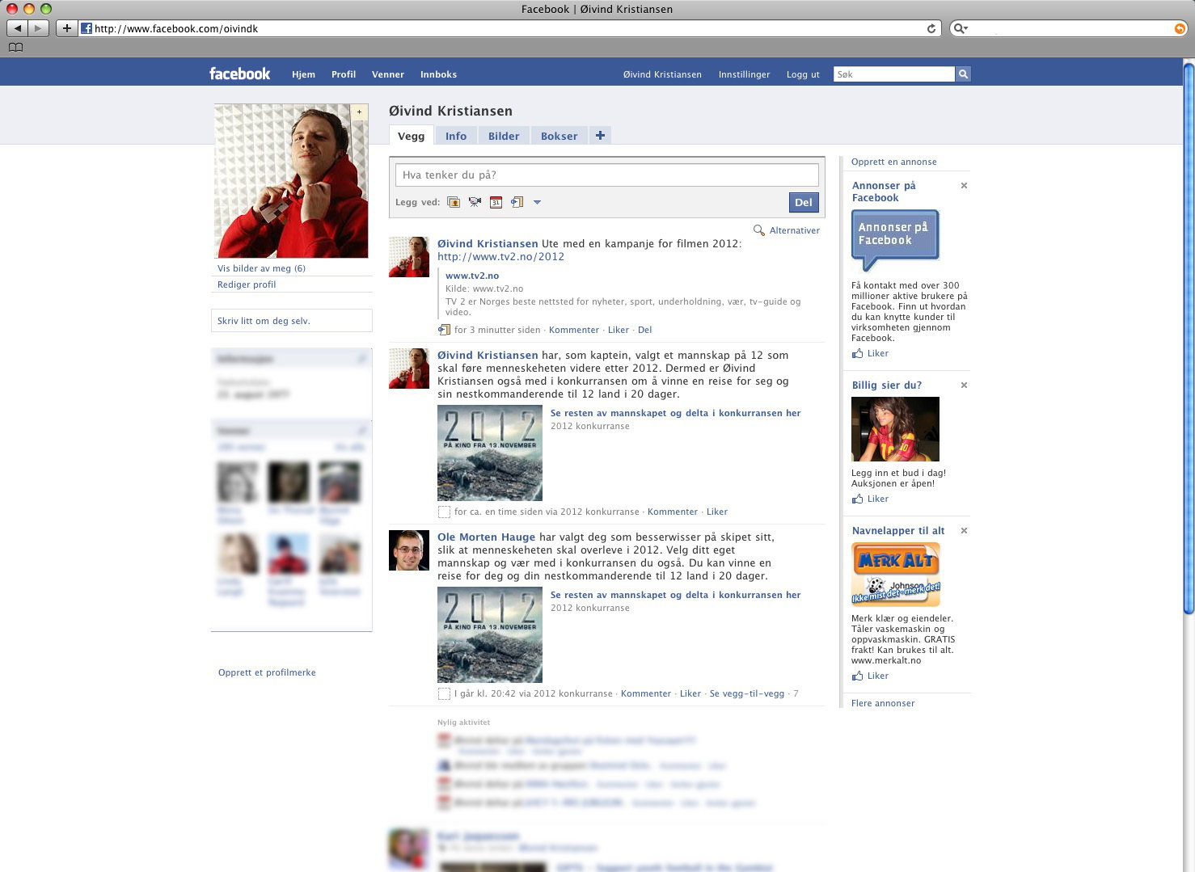Click the Hva tenker du på status field
The height and width of the screenshot is (872, 1195).
tap(607, 175)
